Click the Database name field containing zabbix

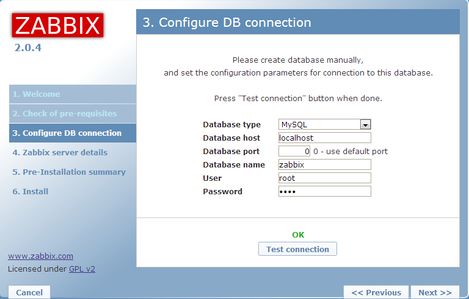324,164
